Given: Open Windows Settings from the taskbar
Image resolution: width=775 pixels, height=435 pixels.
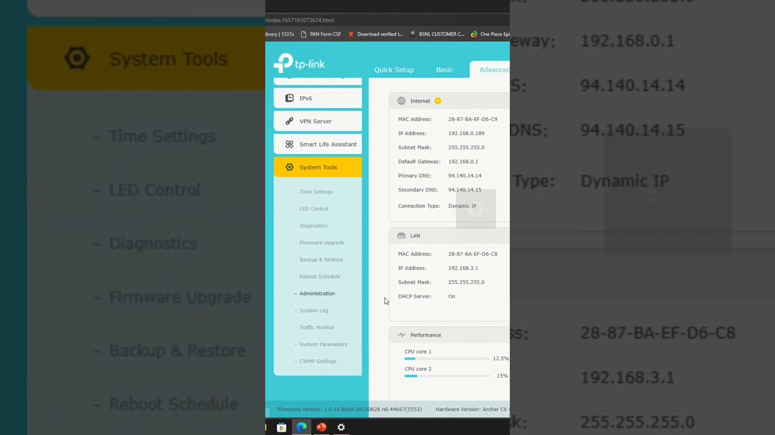Looking at the screenshot, I should click(341, 427).
